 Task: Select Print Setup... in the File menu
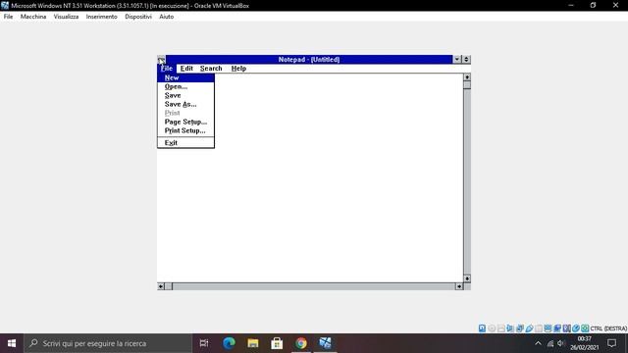(x=185, y=130)
